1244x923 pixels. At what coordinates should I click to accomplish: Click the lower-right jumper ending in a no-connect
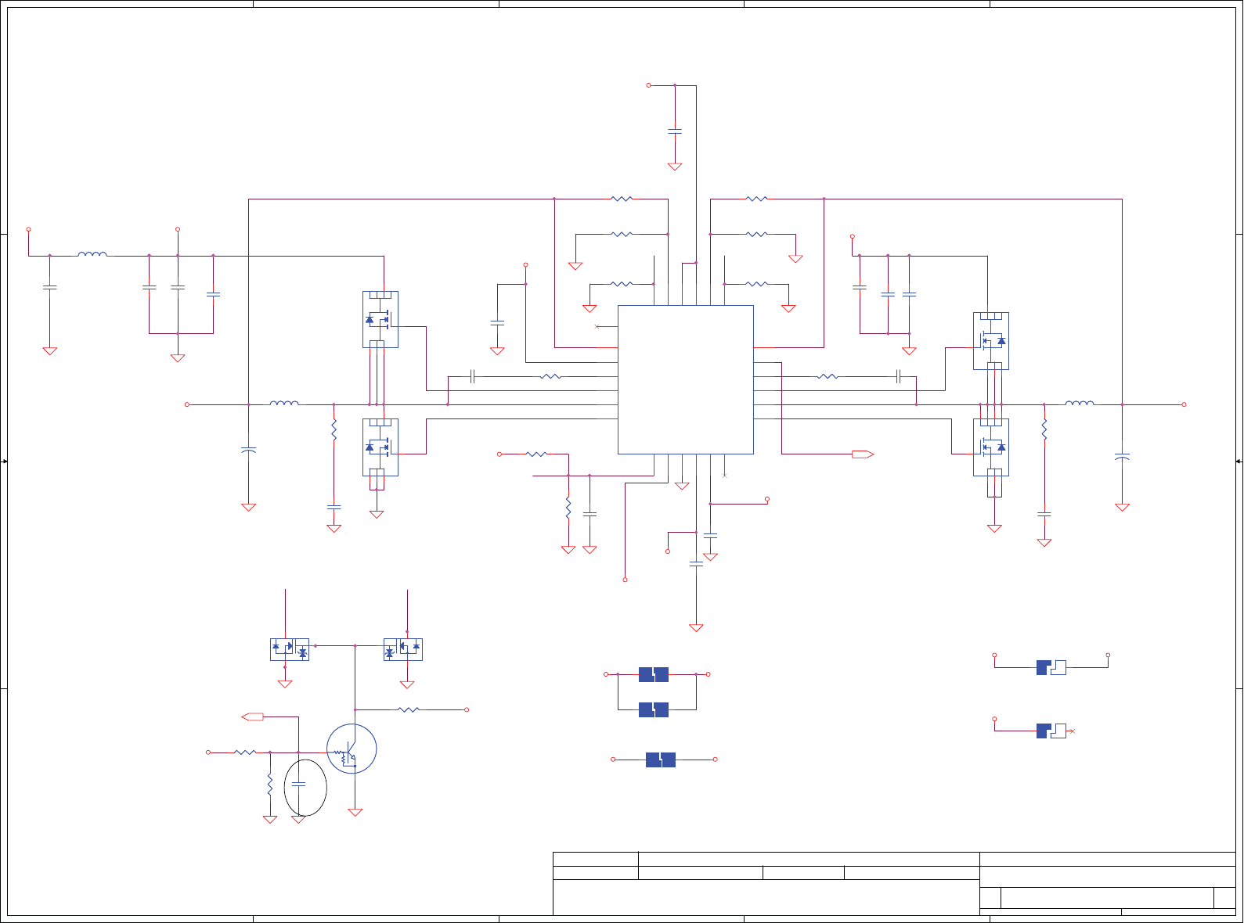(1051, 731)
